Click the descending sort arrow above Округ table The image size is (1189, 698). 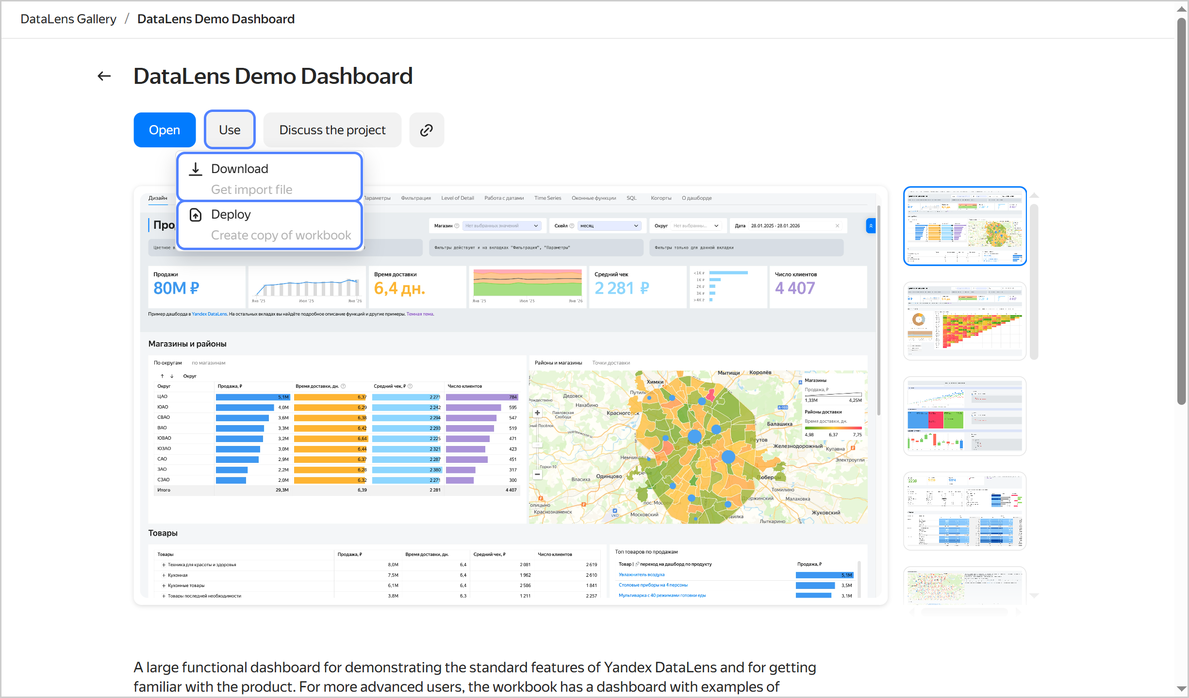coord(172,376)
